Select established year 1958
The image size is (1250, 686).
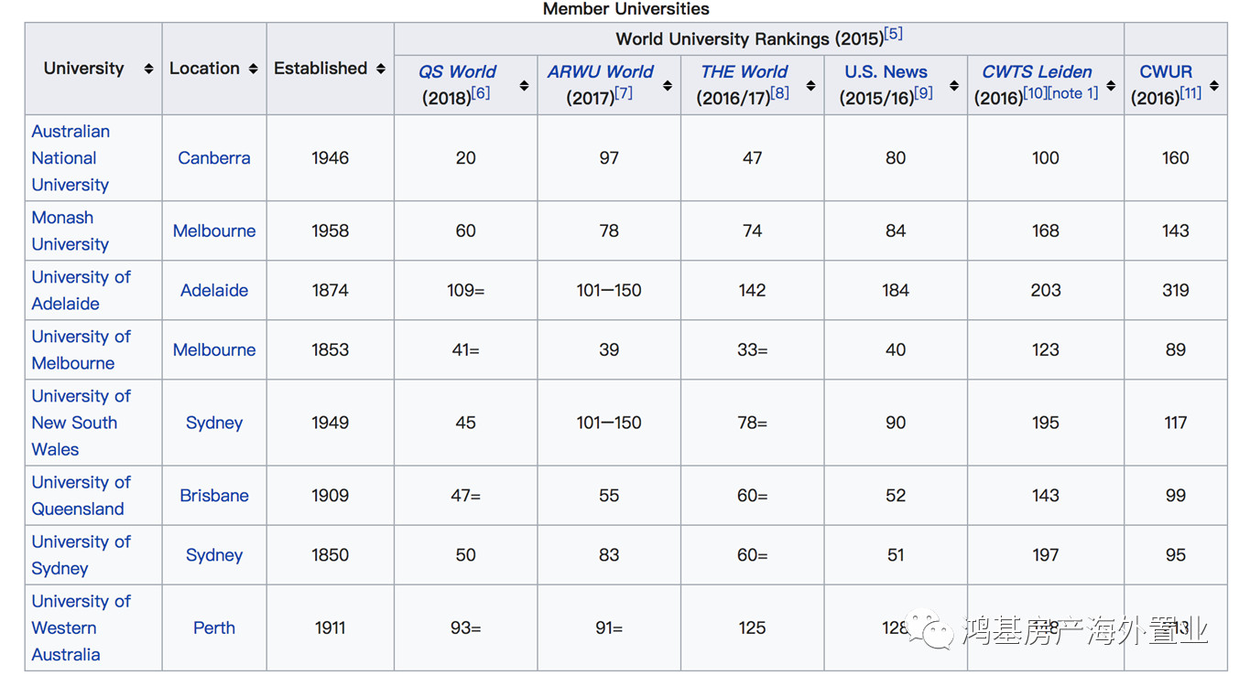tap(330, 231)
